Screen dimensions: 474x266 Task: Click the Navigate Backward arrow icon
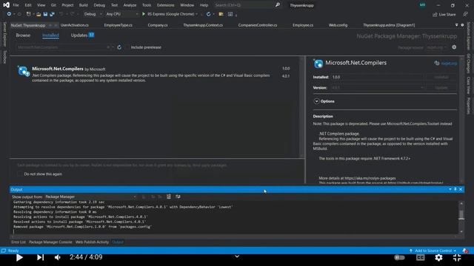pyautogui.click(x=9, y=14)
